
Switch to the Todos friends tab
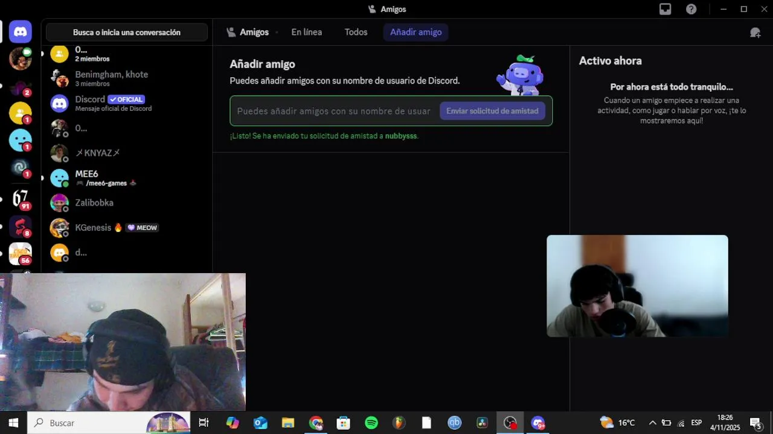[356, 32]
